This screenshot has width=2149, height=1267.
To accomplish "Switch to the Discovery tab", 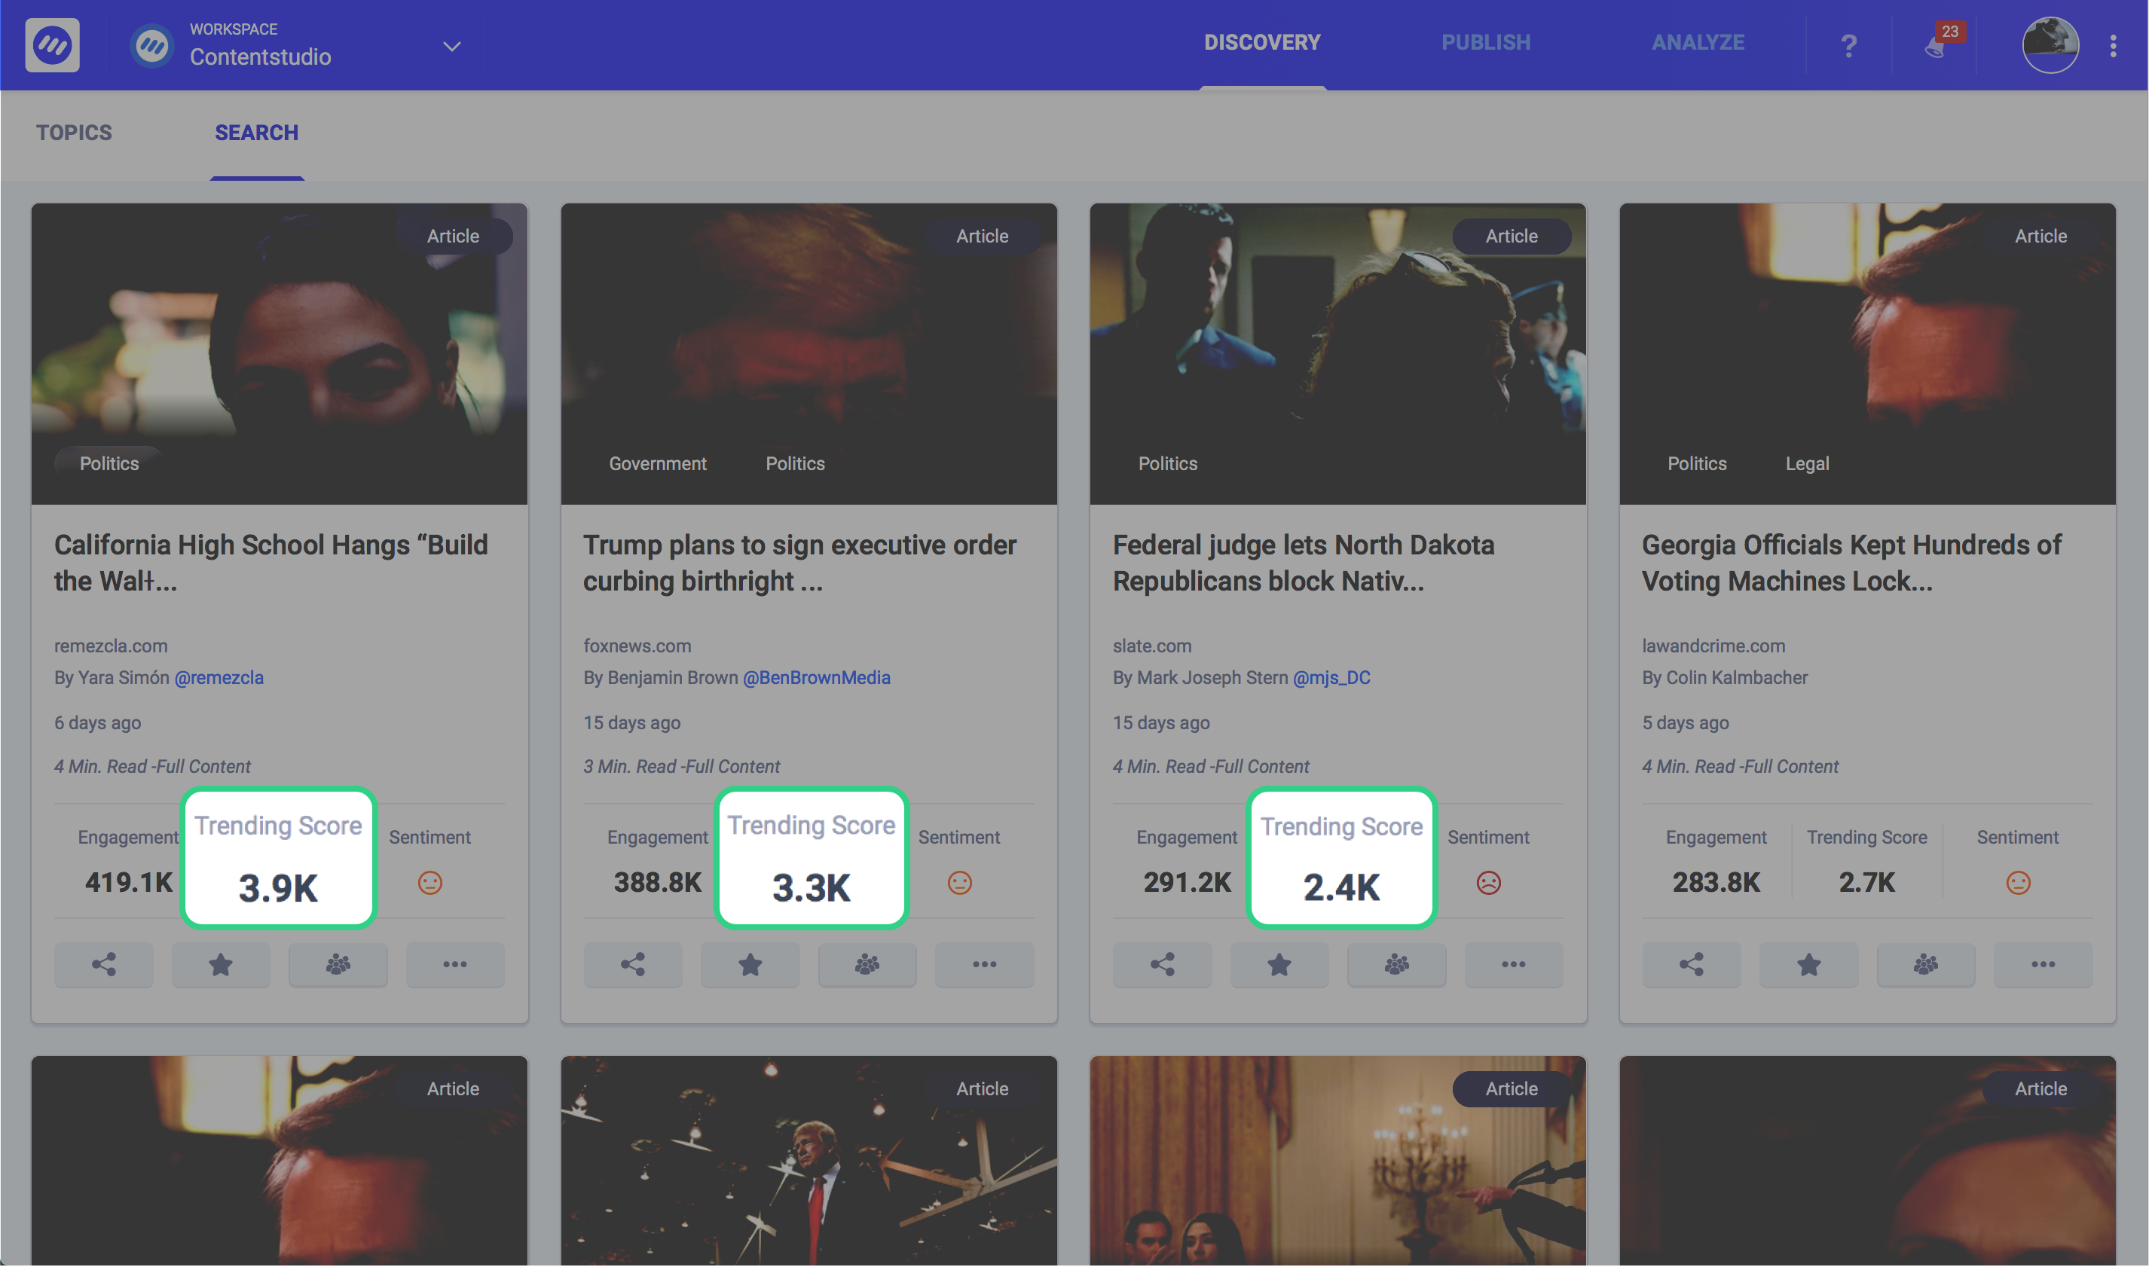I will (1262, 43).
